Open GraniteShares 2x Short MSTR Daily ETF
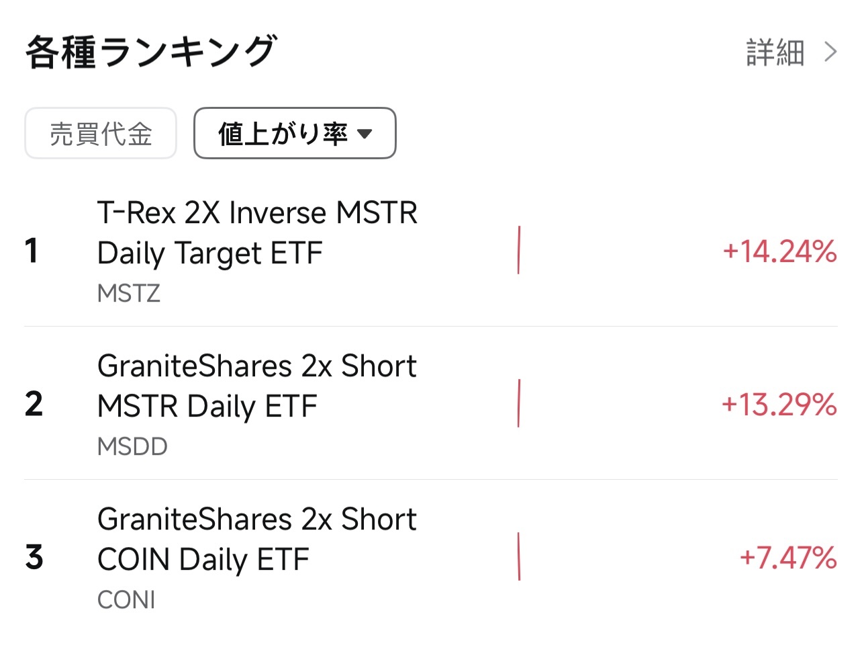 coord(257,385)
